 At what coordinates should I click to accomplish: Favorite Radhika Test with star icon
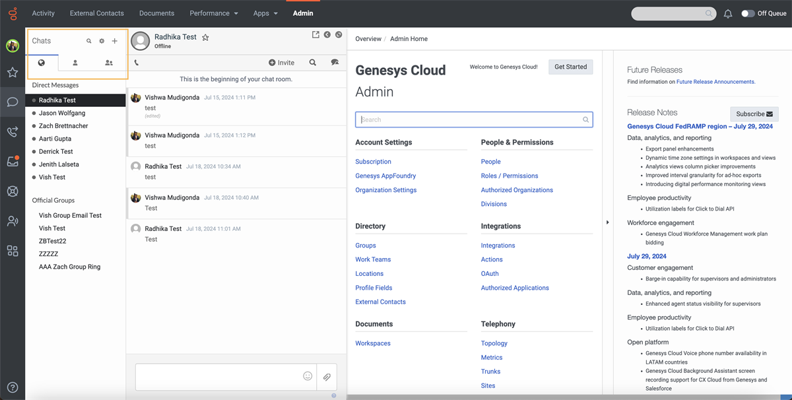205,38
